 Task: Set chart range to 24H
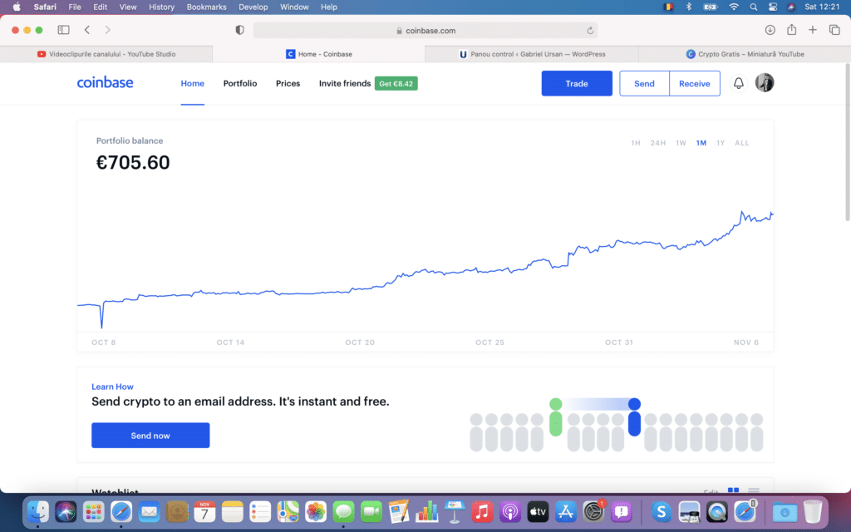(658, 143)
